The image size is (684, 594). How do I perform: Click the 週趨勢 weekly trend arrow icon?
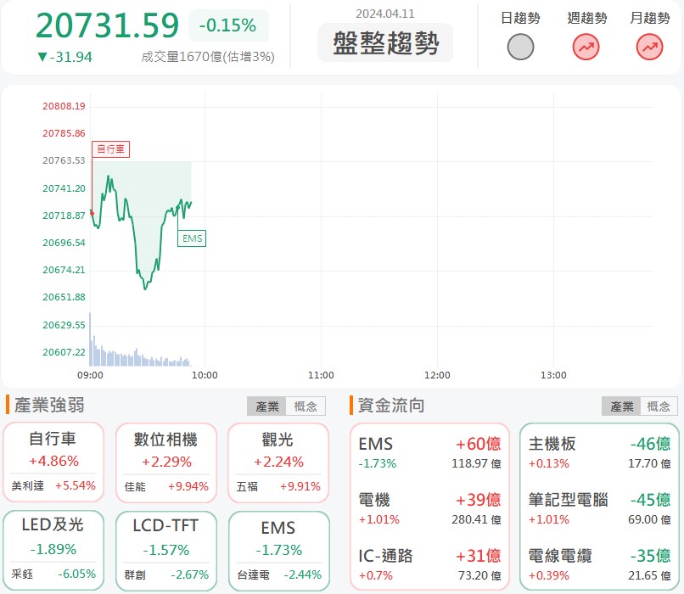click(585, 47)
